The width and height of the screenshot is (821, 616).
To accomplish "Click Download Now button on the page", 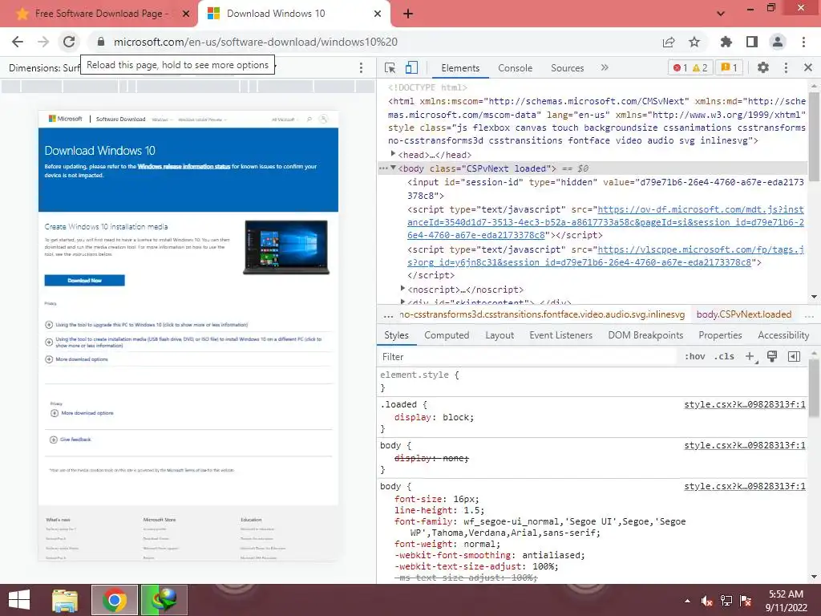I will [85, 280].
